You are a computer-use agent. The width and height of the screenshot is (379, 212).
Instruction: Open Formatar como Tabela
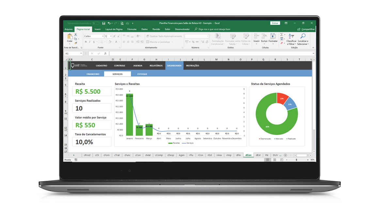[x=233, y=39]
